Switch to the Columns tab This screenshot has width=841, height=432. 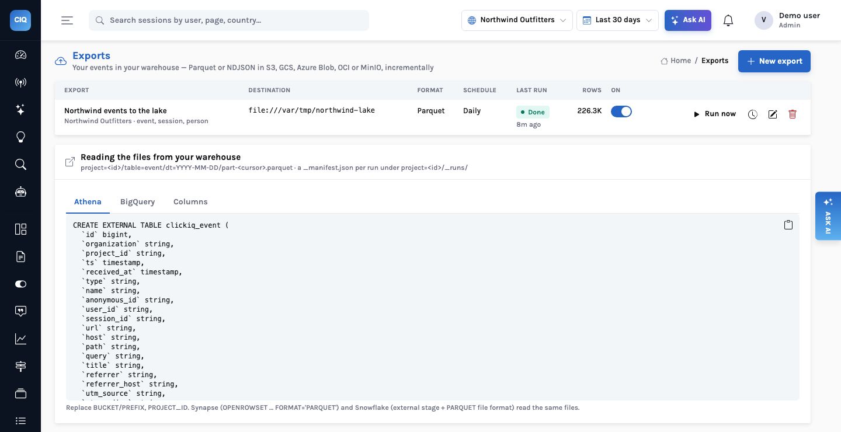pos(190,202)
